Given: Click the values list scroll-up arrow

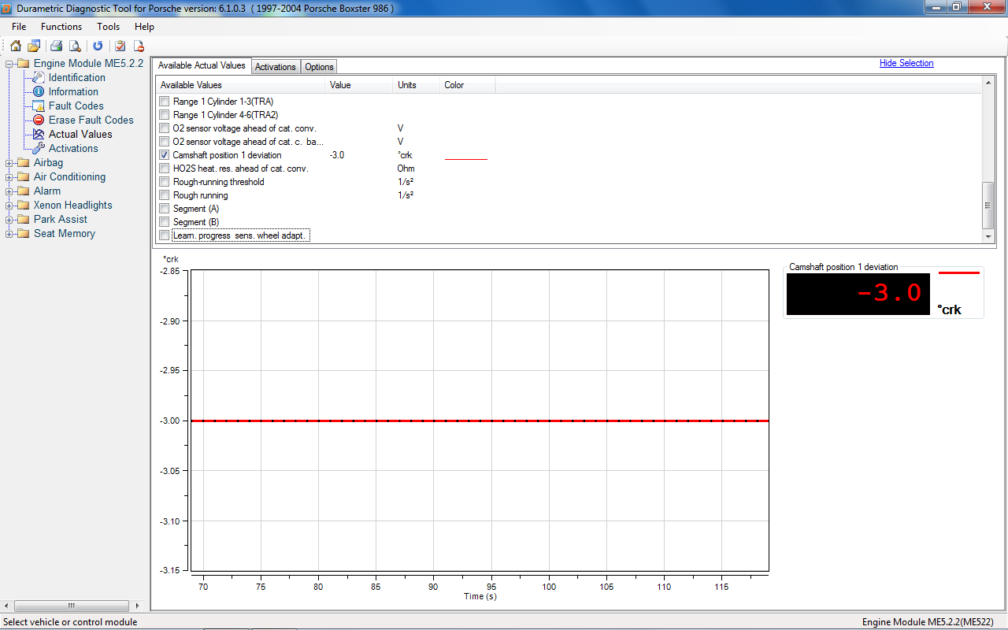Looking at the screenshot, I should 988,83.
